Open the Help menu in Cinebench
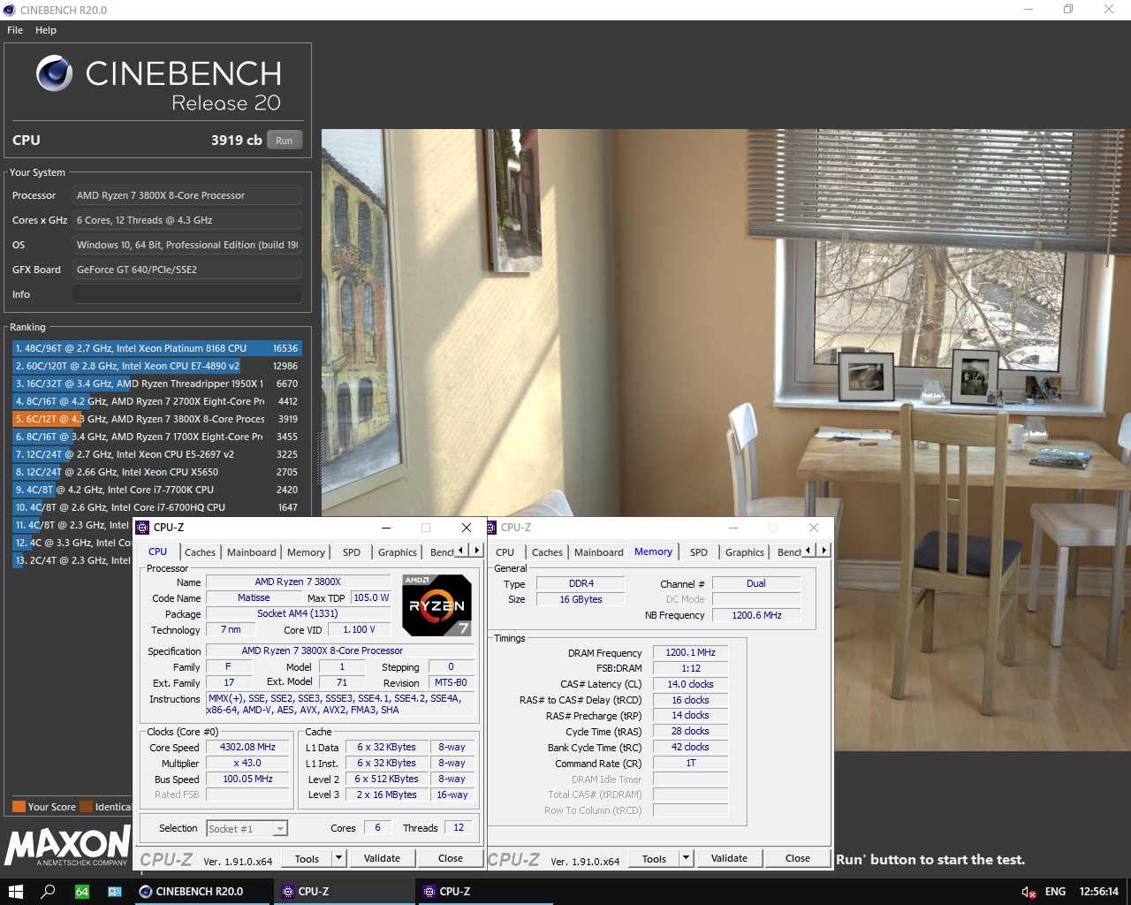Image resolution: width=1131 pixels, height=905 pixels. (46, 30)
